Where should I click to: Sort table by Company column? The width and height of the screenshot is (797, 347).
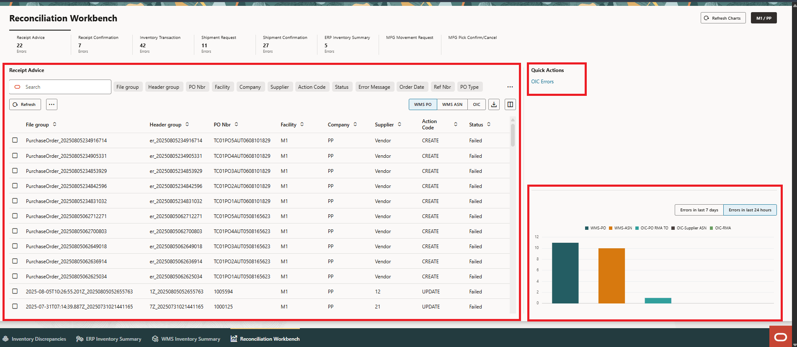[355, 124]
